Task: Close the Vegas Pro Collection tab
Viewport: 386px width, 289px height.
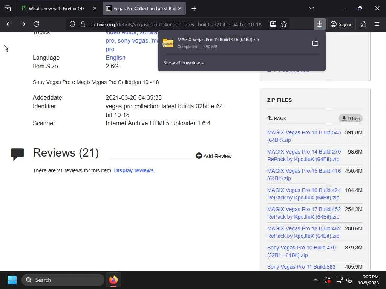Action: pos(180,8)
